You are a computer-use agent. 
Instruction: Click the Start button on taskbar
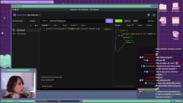pyautogui.click(x=7, y=101)
